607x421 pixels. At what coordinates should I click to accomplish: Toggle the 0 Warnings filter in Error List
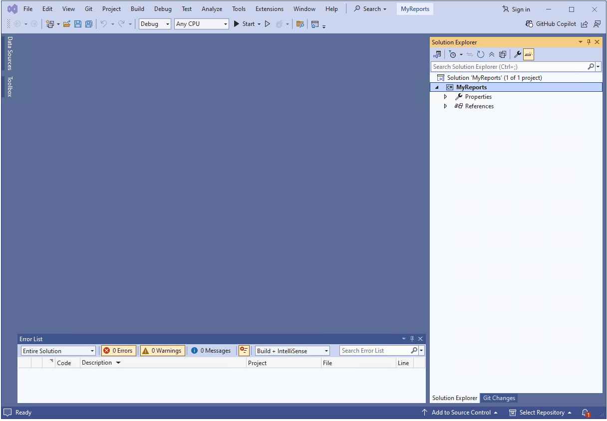tap(162, 350)
